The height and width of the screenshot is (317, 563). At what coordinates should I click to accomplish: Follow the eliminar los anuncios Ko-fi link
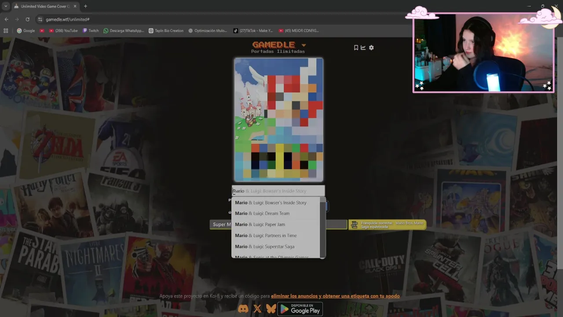[335, 296]
